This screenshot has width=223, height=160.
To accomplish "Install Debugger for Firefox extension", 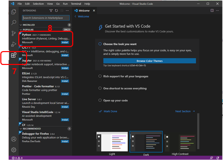I will pos(65,141).
